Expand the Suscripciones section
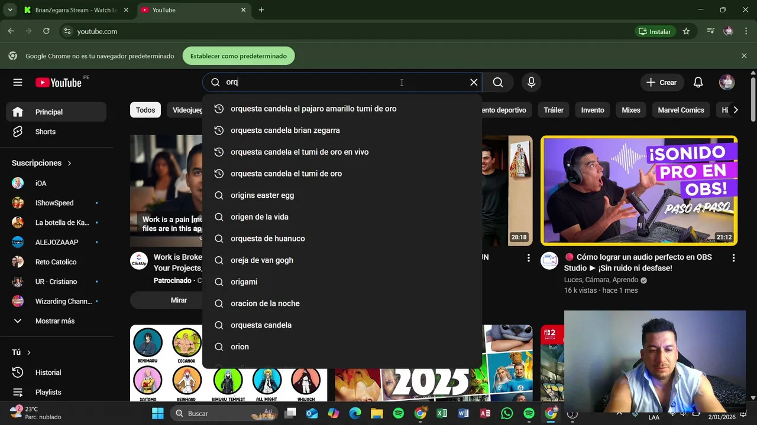Screen dimensions: 757x425 41,163
